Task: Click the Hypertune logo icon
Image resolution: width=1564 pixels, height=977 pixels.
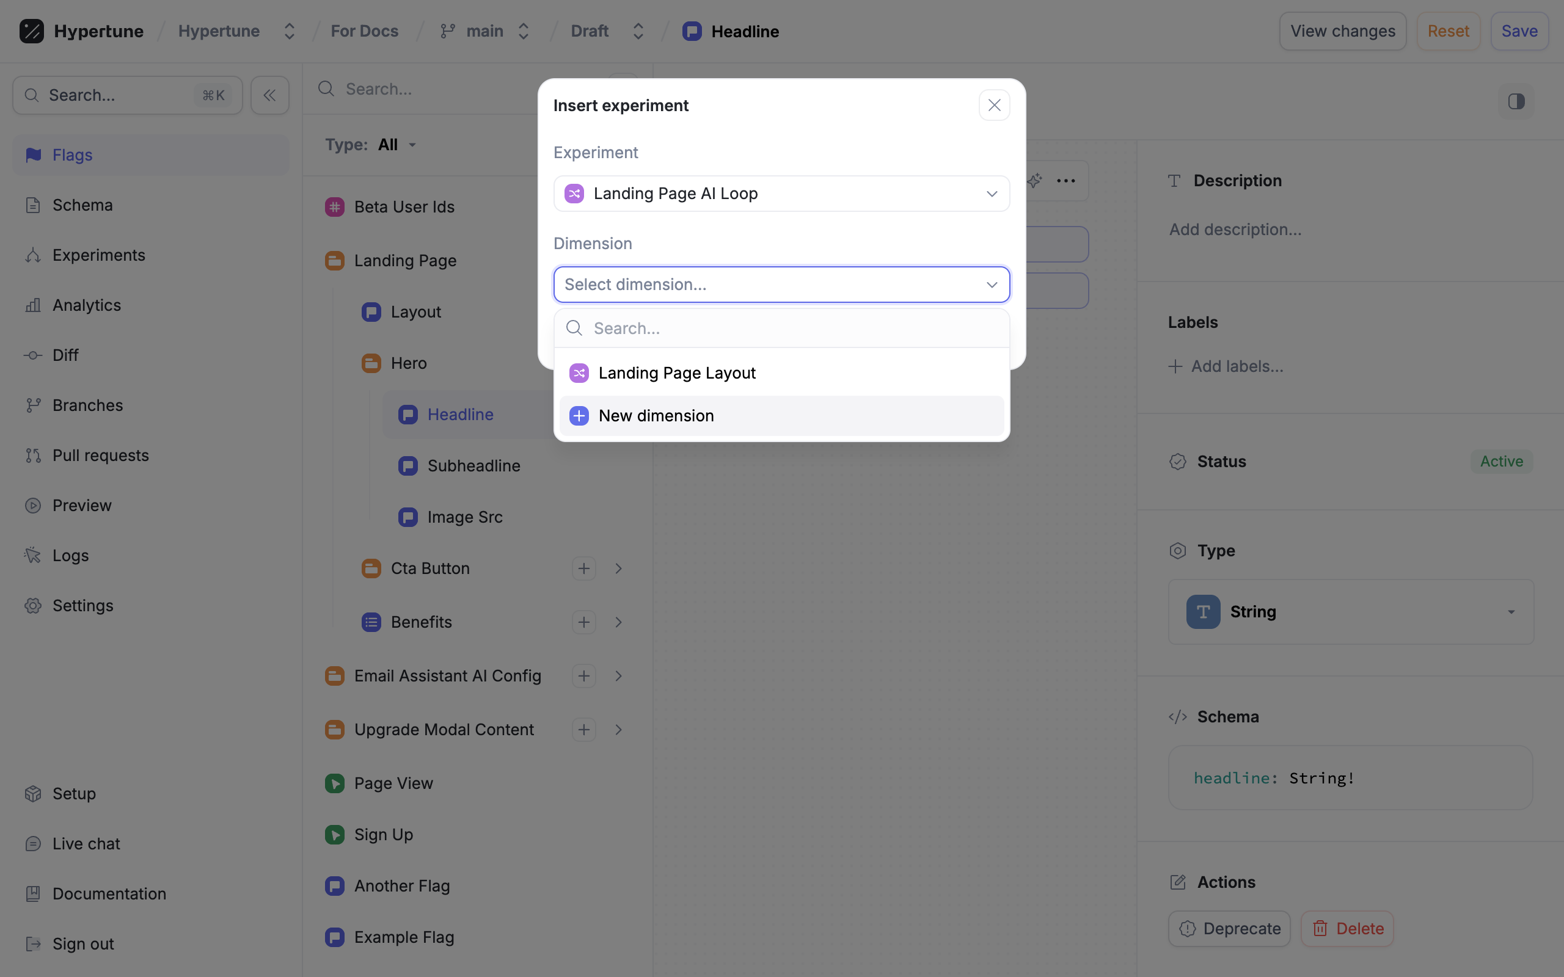Action: (x=31, y=31)
